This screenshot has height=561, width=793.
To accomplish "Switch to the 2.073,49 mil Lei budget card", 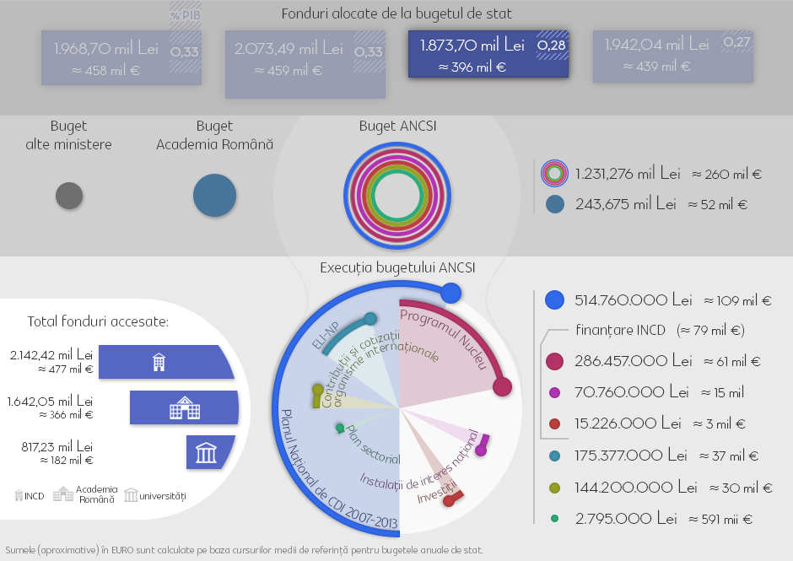I will click(305, 64).
